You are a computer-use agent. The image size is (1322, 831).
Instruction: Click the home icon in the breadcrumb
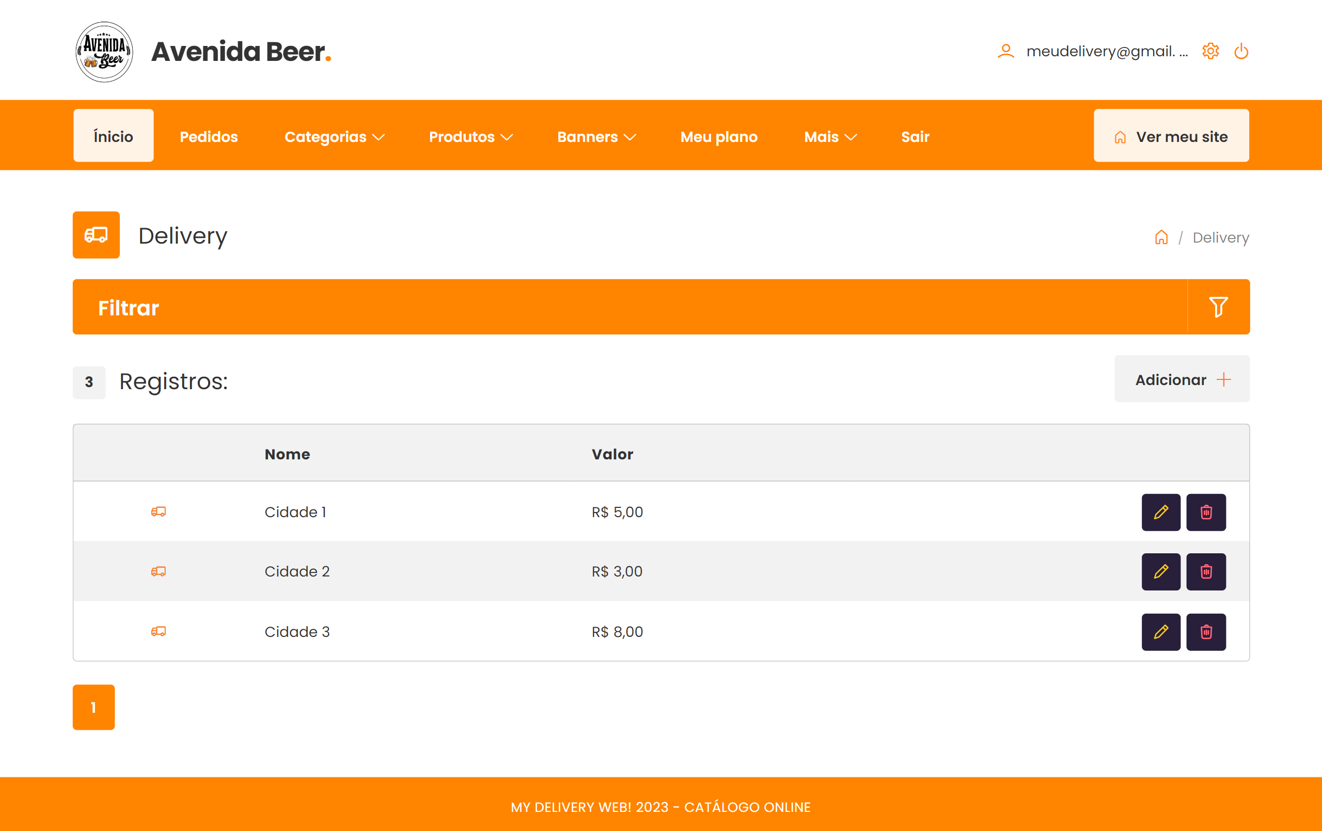tap(1161, 237)
